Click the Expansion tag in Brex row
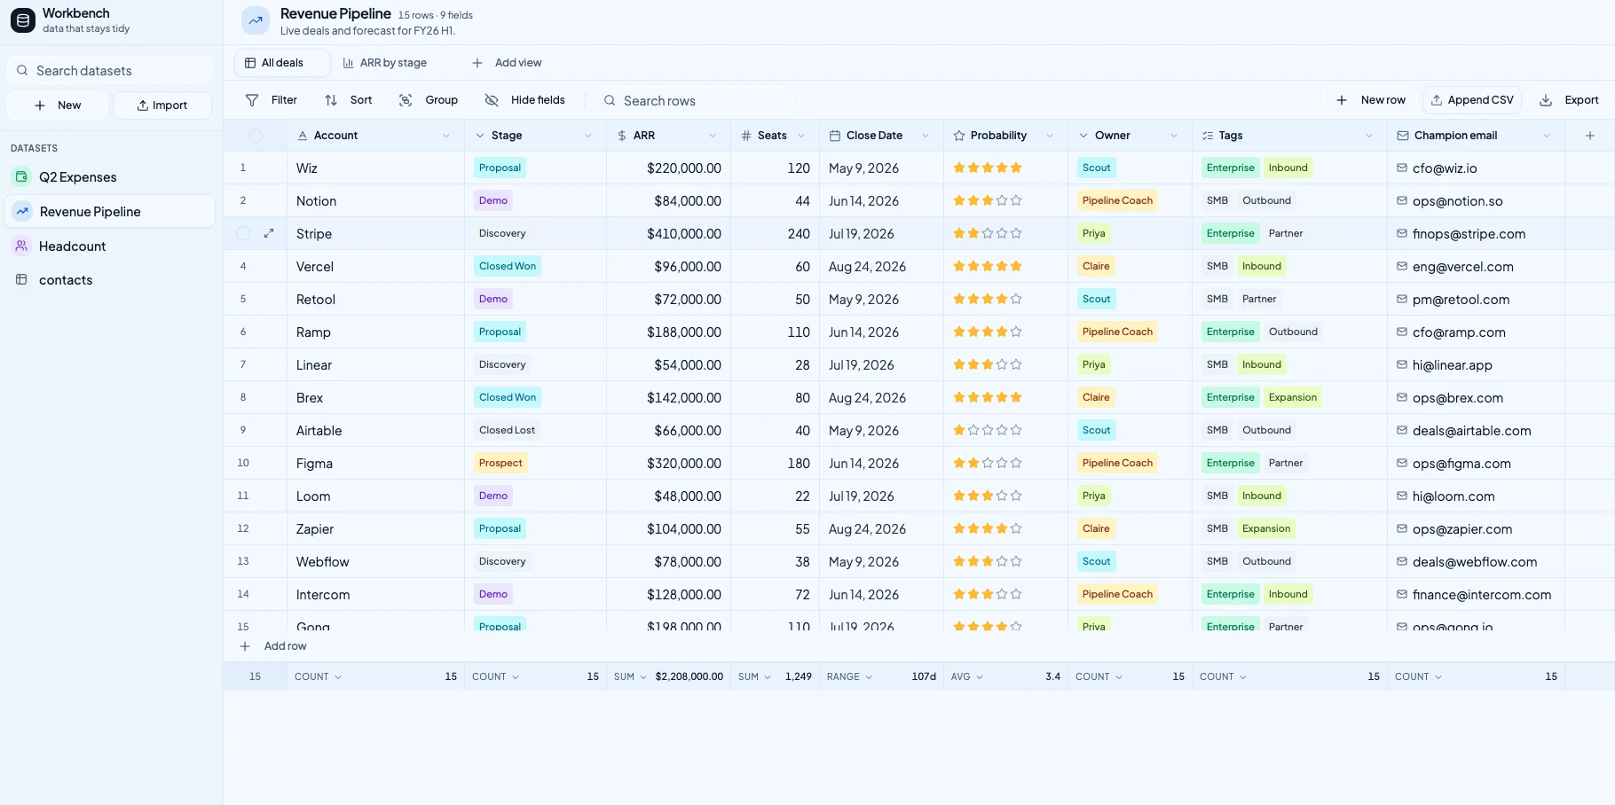 [x=1292, y=397]
